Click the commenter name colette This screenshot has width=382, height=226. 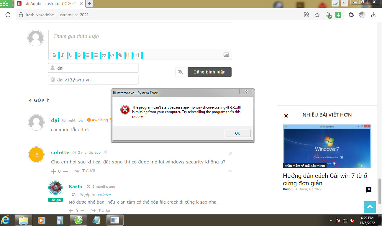pos(60,152)
